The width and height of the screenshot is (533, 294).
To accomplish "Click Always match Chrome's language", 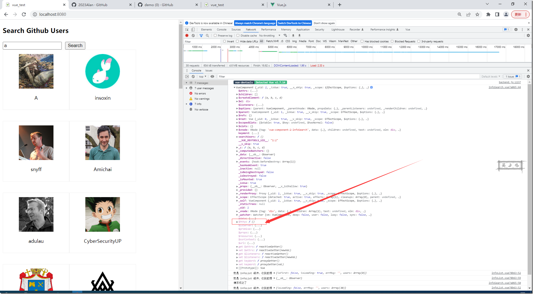I will 255,23.
